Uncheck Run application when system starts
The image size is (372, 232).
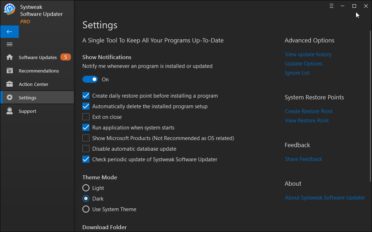pyautogui.click(x=86, y=128)
